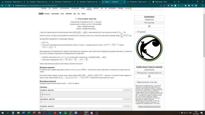This screenshot has height=115, width=205.
Task: Open the Viber taskbar icon
Action: pyautogui.click(x=76, y=113)
